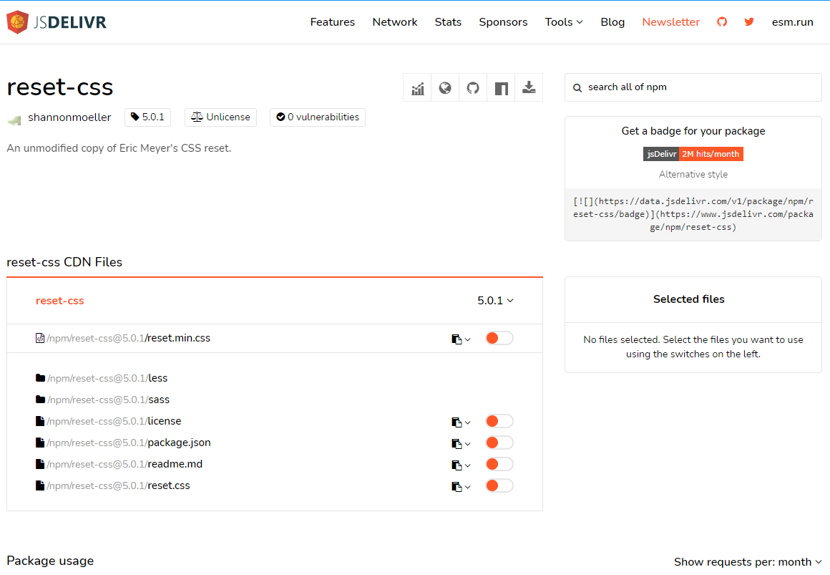Open the Newsletter link

tap(670, 21)
